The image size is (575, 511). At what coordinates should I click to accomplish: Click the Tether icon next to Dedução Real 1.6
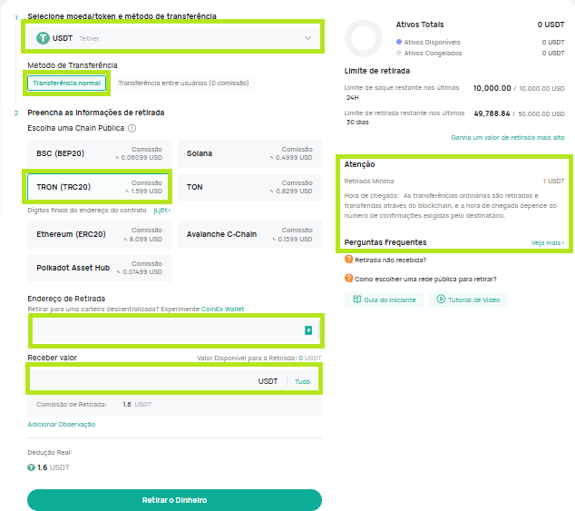point(31,467)
